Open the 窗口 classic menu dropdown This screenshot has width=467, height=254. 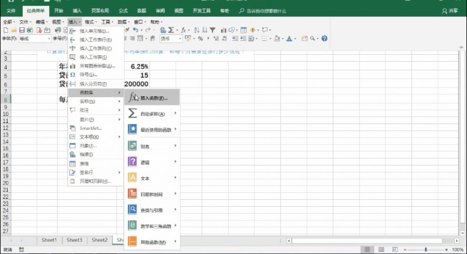click(x=140, y=22)
